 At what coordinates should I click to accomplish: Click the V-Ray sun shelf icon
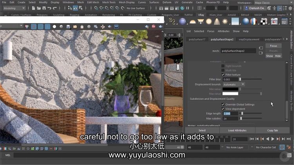[x=225, y=22]
